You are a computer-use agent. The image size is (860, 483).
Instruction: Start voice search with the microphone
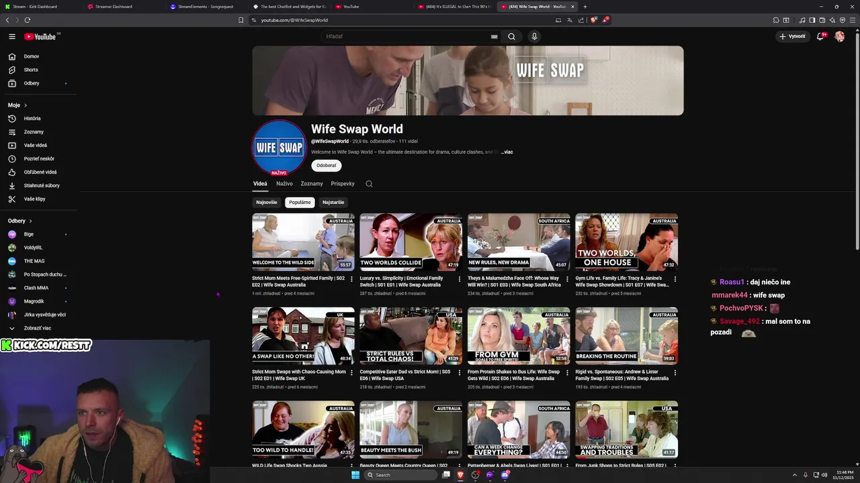(534, 36)
